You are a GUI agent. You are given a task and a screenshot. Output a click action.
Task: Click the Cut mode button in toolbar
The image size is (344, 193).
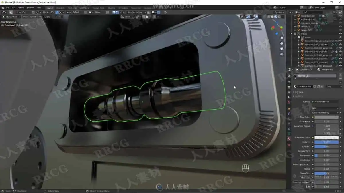(x=24, y=12)
